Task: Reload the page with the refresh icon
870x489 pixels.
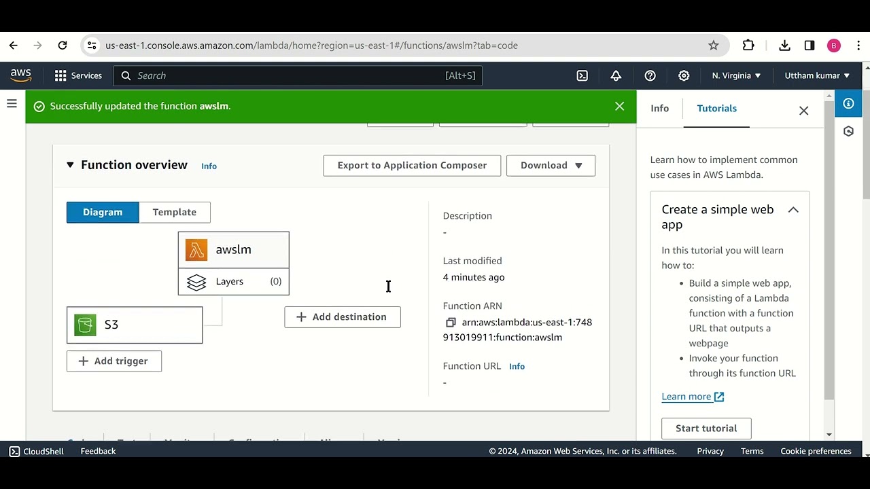Action: [x=63, y=46]
